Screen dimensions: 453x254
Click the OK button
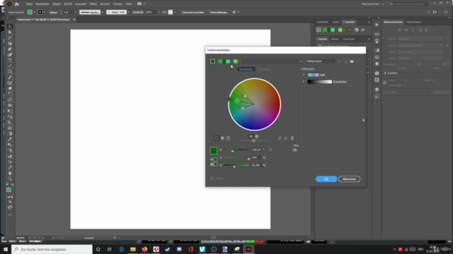[326, 179]
